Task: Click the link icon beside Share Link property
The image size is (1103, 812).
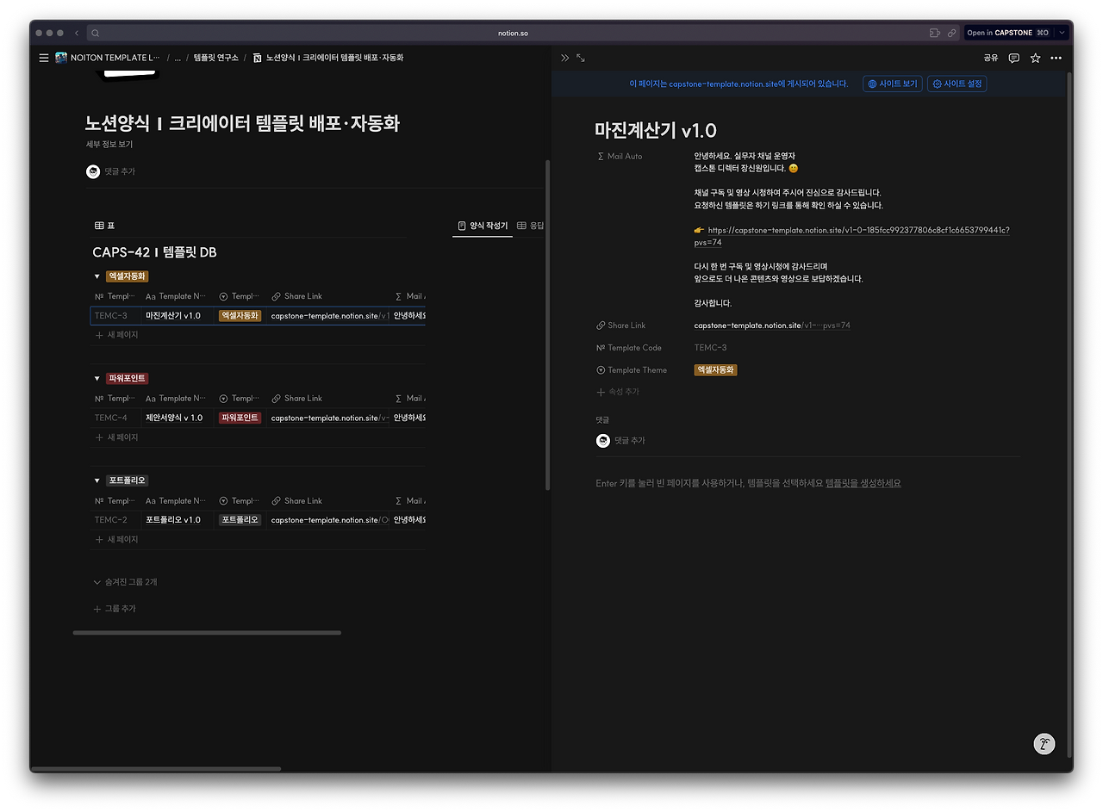Action: point(599,325)
